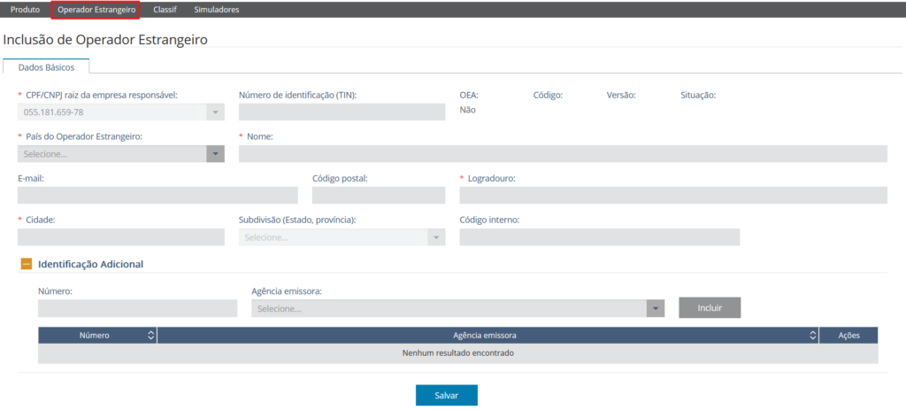Open the Produto menu
The width and height of the screenshot is (906, 410).
[x=25, y=9]
